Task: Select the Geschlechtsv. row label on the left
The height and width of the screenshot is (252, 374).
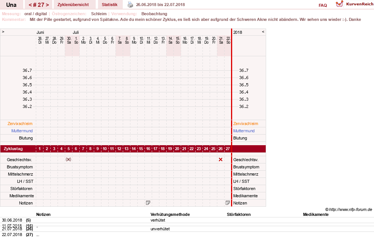Action: pos(19,160)
